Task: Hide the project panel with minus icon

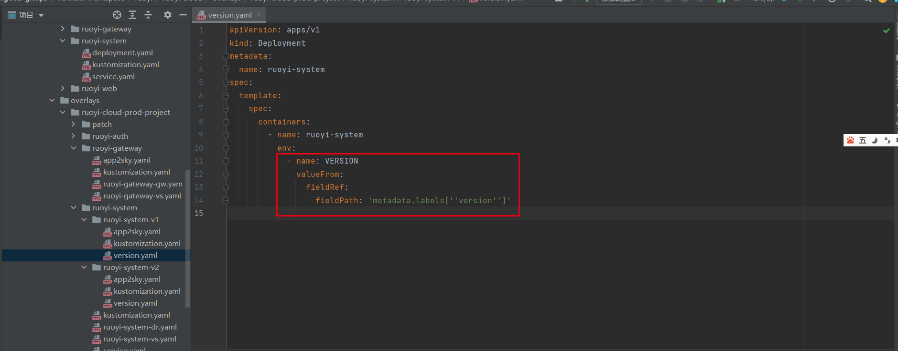Action: click(x=183, y=15)
